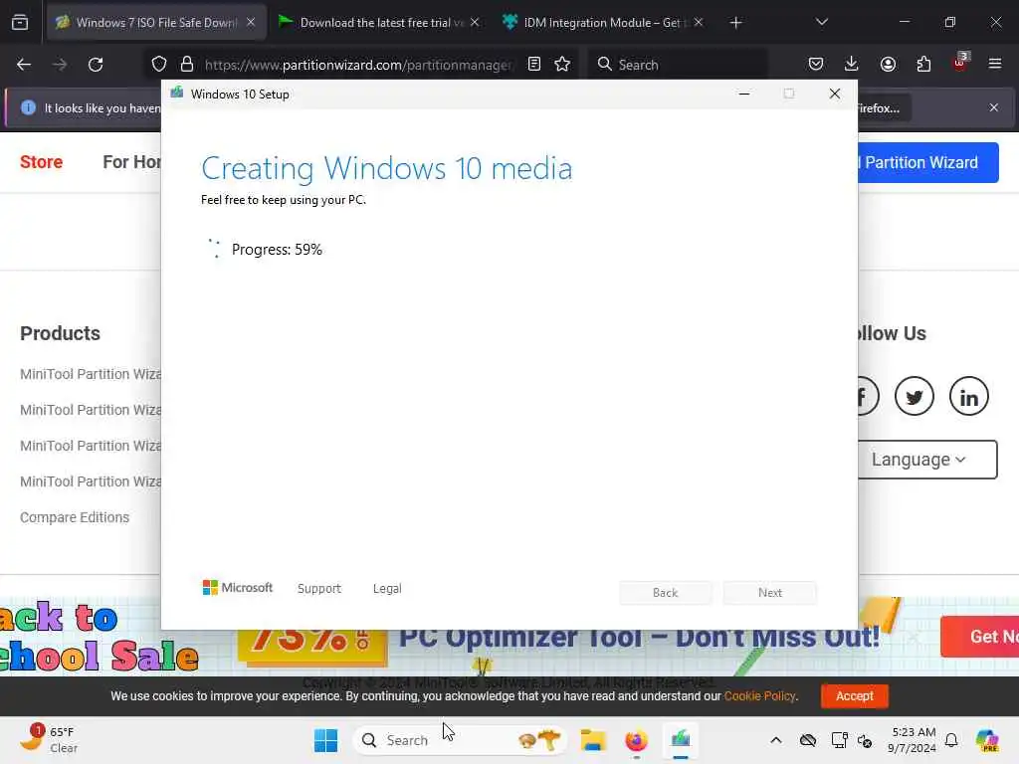Toggle reader view icon in address bar
The image size is (1019, 764).
pyautogui.click(x=534, y=64)
